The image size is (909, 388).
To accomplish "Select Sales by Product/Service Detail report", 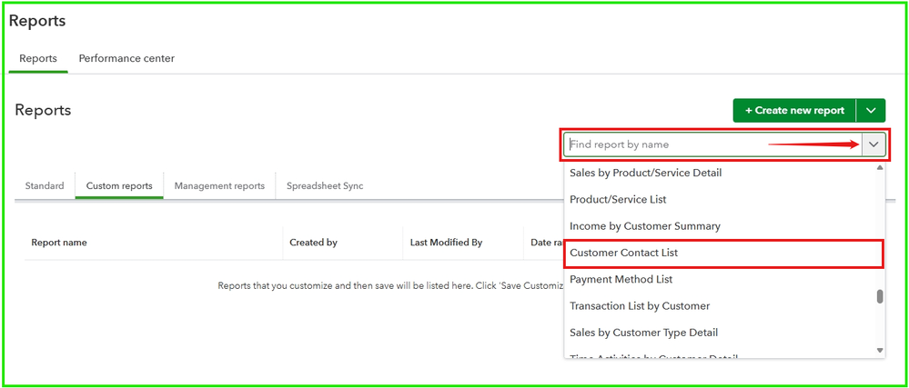I will [645, 173].
